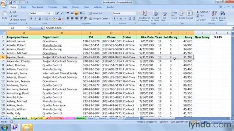Switch to Formulas tab
Viewport: 234px width, 131px height.
(53, 7)
